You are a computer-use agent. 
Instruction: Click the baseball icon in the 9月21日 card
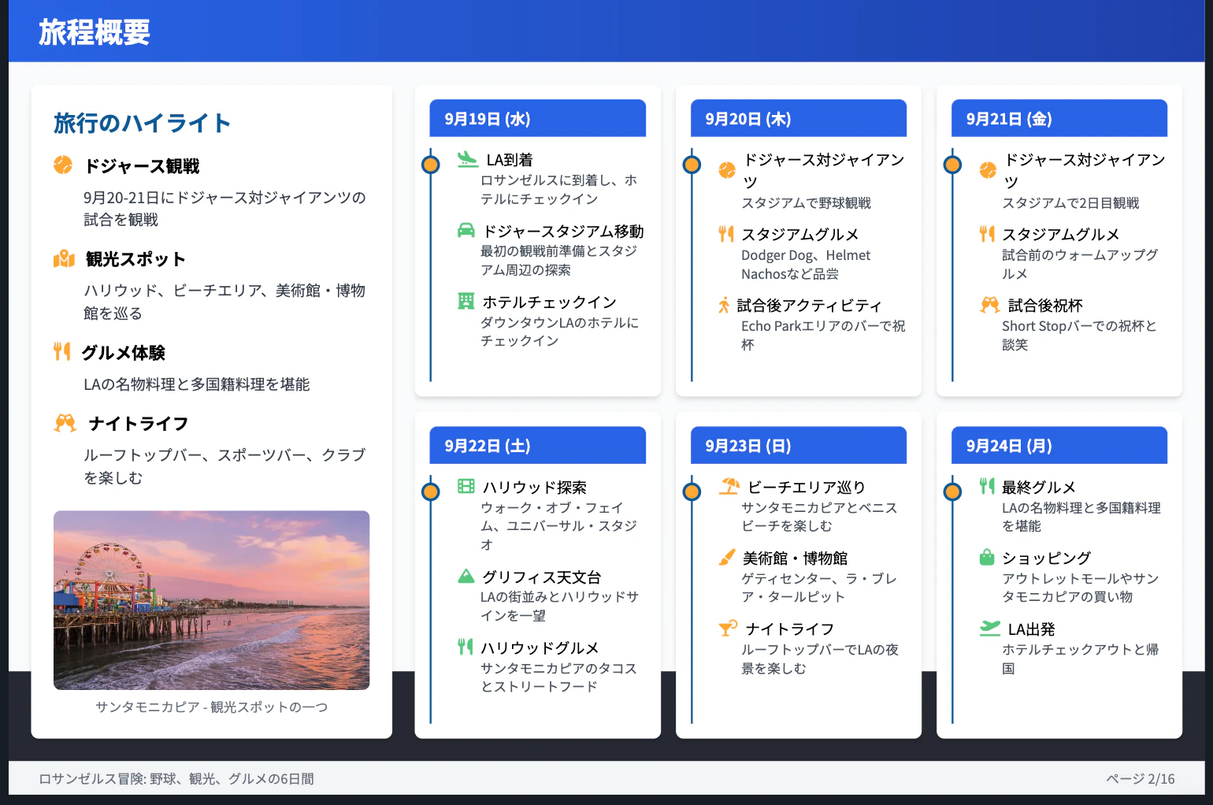pyautogui.click(x=988, y=170)
